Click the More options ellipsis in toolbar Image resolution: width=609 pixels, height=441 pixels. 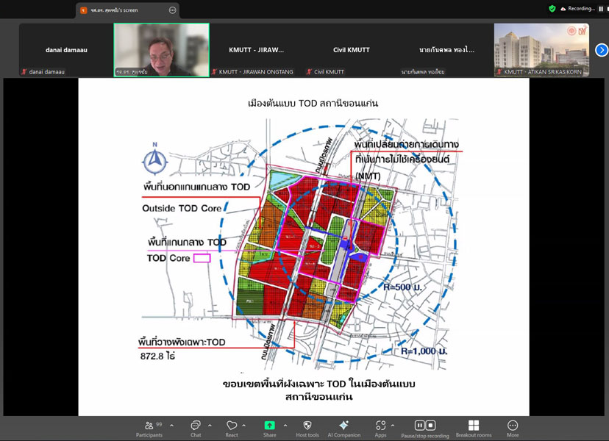pyautogui.click(x=513, y=426)
